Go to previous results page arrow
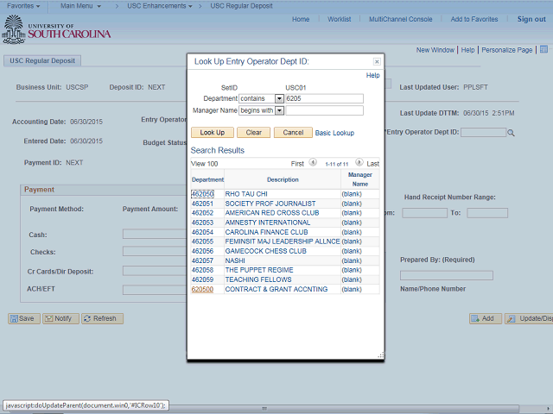 tap(313, 163)
